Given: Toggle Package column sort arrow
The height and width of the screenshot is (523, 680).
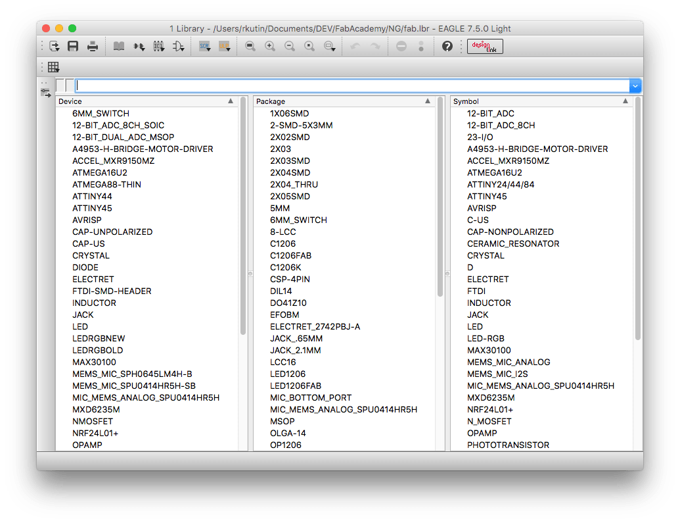Looking at the screenshot, I should (x=428, y=101).
